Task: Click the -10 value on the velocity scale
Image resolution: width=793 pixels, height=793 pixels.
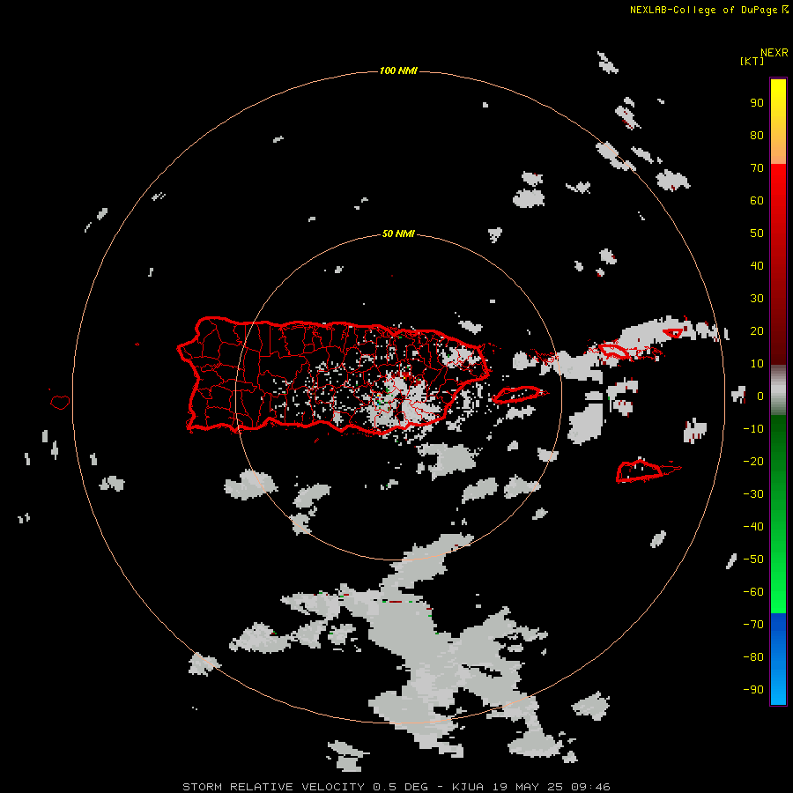Action: coord(753,429)
